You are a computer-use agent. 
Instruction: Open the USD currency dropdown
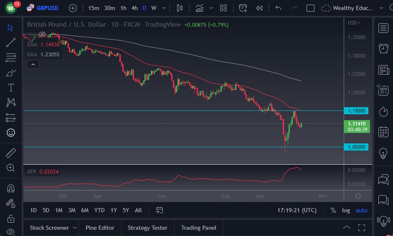pos(354,23)
